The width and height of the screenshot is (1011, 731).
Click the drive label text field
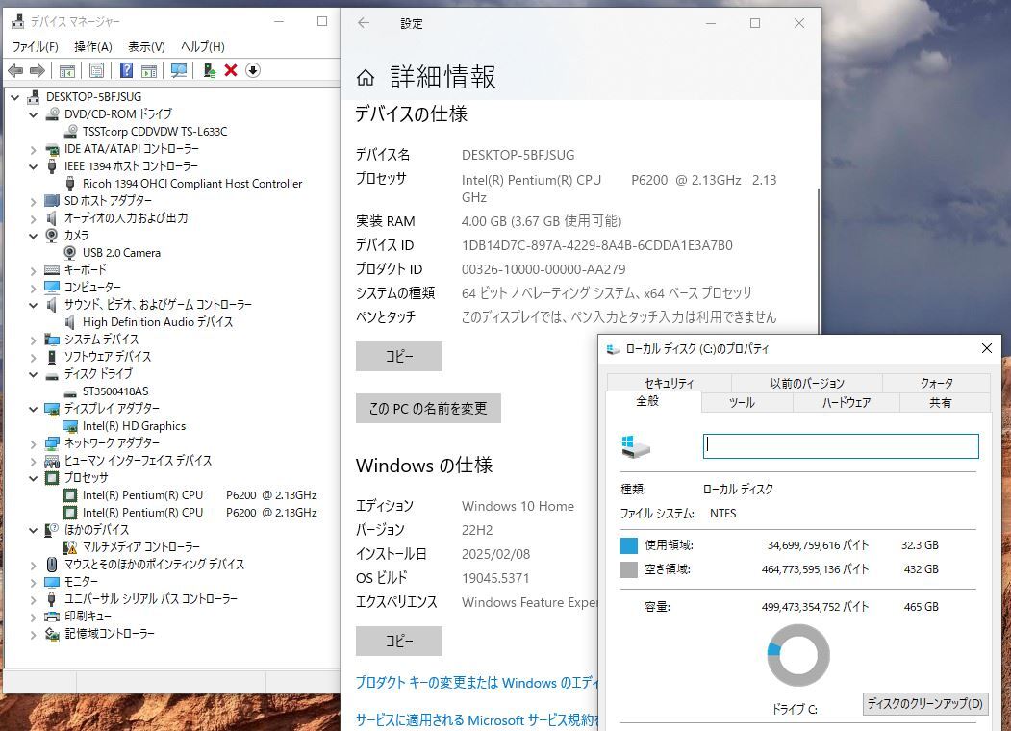841,446
